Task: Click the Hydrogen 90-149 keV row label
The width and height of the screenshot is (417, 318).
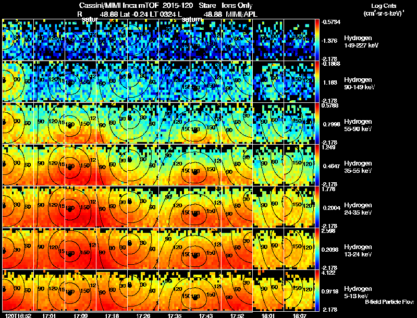Action: point(359,84)
